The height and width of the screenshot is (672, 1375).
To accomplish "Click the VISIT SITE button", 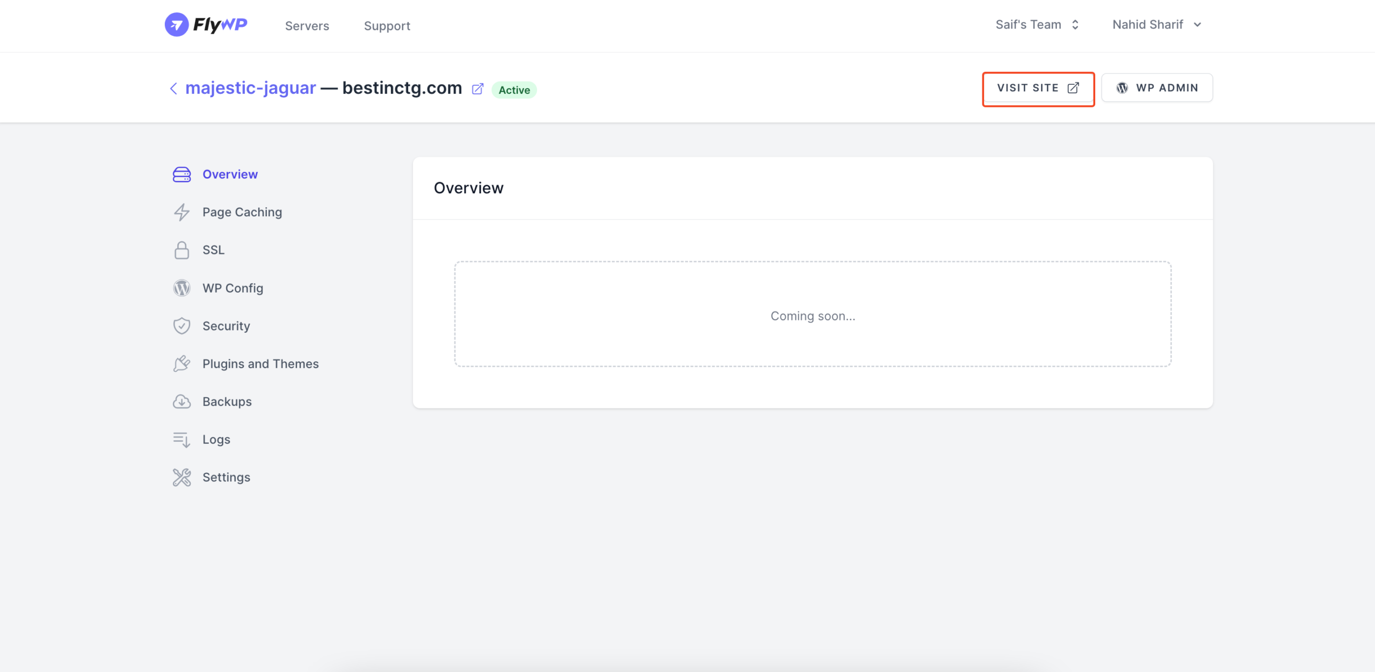I will (x=1038, y=88).
